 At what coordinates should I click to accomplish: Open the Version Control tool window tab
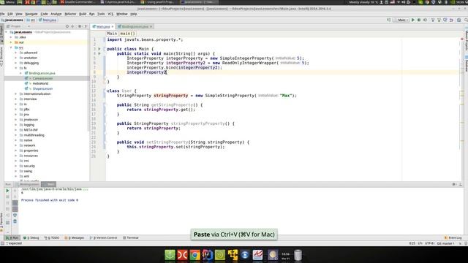(104, 237)
